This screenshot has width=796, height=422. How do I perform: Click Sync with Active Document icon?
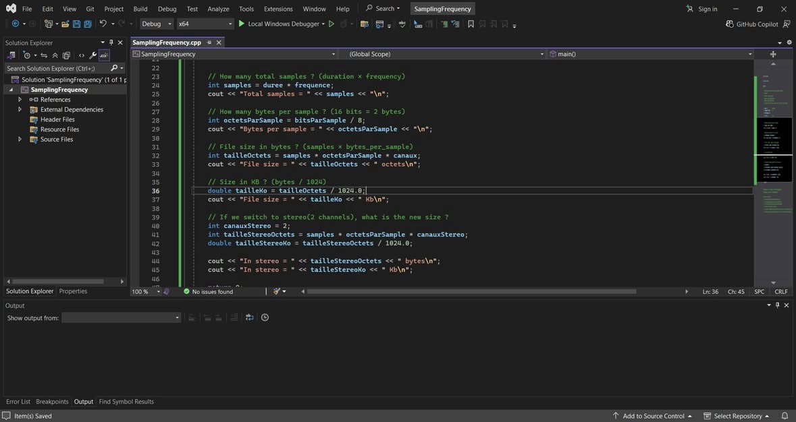click(44, 55)
